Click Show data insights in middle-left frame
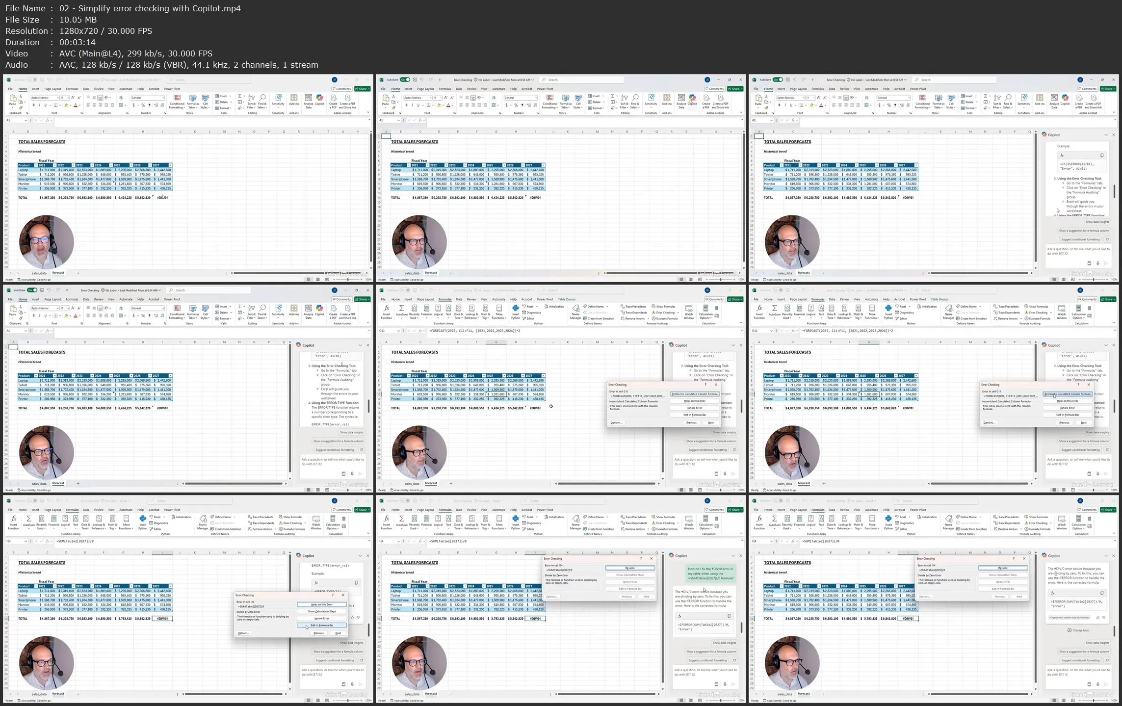 [x=352, y=432]
